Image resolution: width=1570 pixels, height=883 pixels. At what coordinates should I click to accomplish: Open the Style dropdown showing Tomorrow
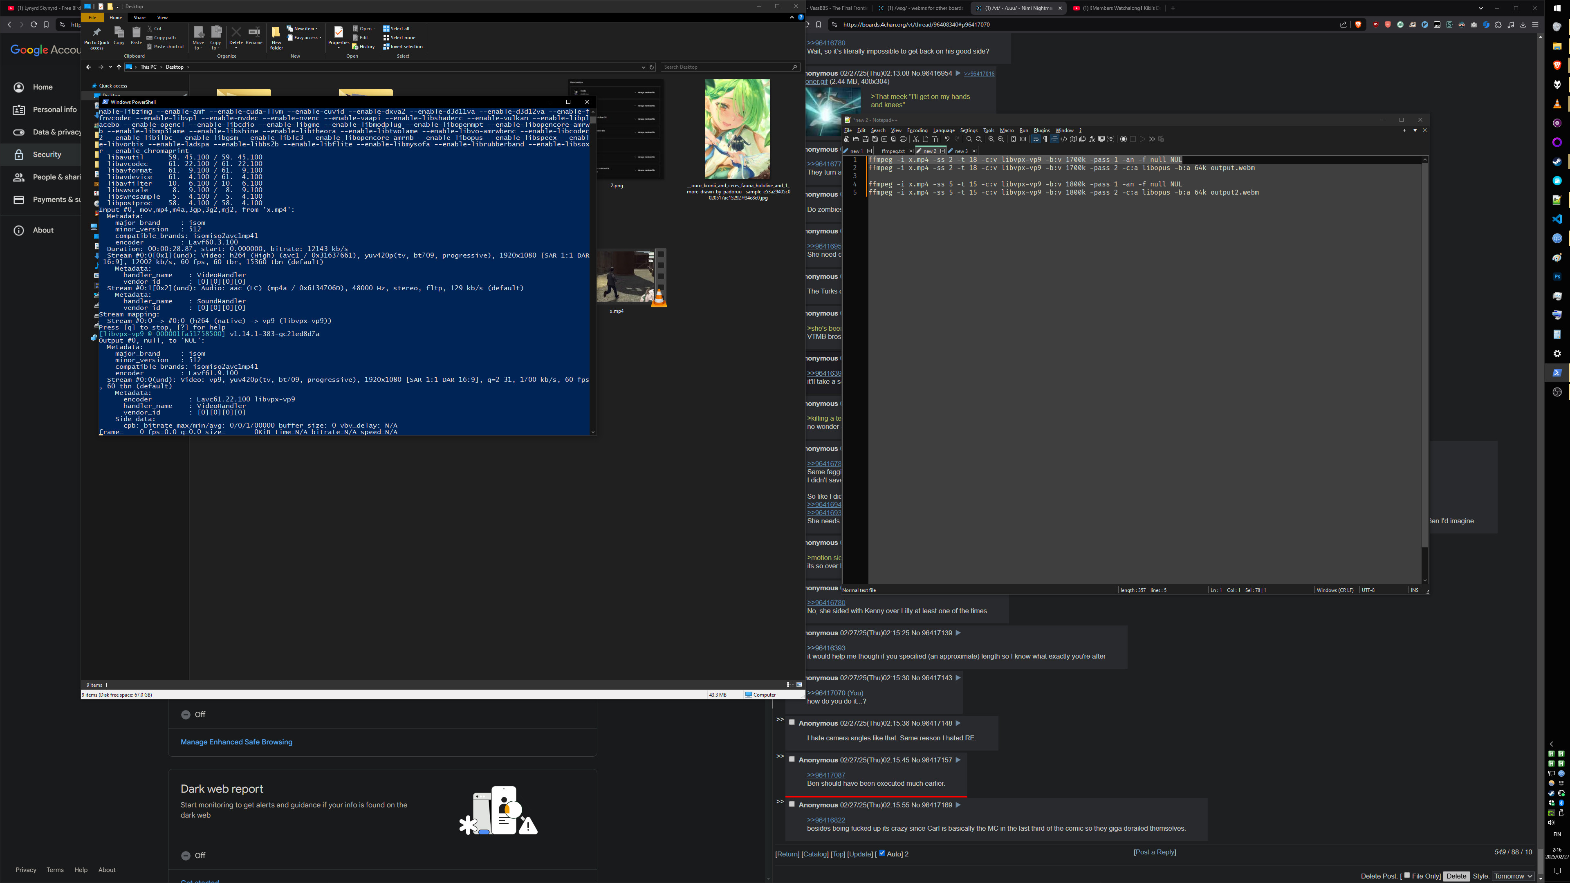click(1513, 876)
